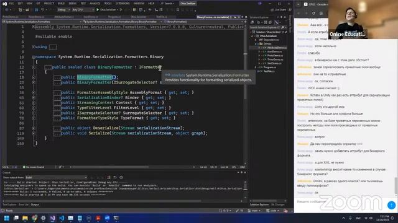Switch to the Git Changes tab
398x223 pixels.
278,204
